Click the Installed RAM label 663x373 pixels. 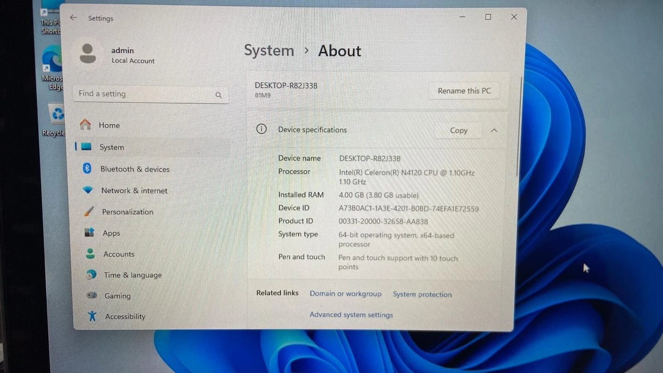click(301, 195)
